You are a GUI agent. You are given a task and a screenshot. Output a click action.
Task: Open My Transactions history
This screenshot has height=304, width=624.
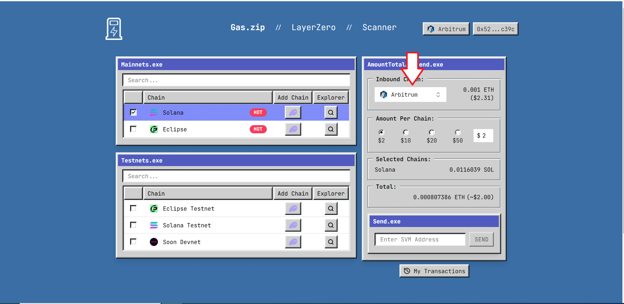(434, 271)
